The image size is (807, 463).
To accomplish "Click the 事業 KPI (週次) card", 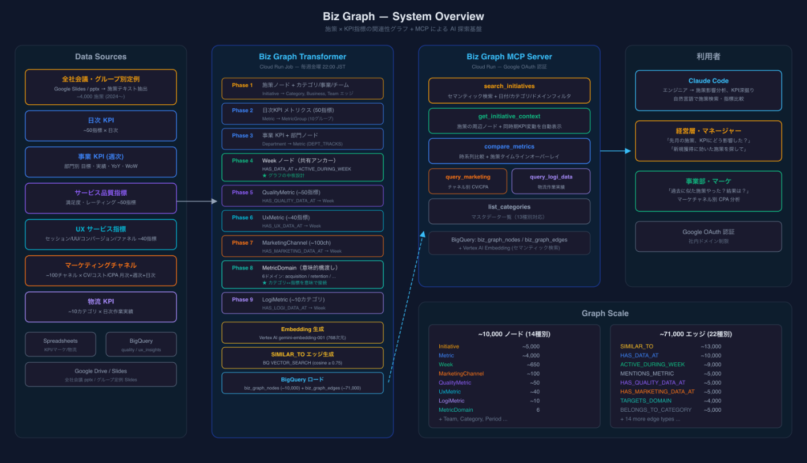I will click(x=101, y=162).
